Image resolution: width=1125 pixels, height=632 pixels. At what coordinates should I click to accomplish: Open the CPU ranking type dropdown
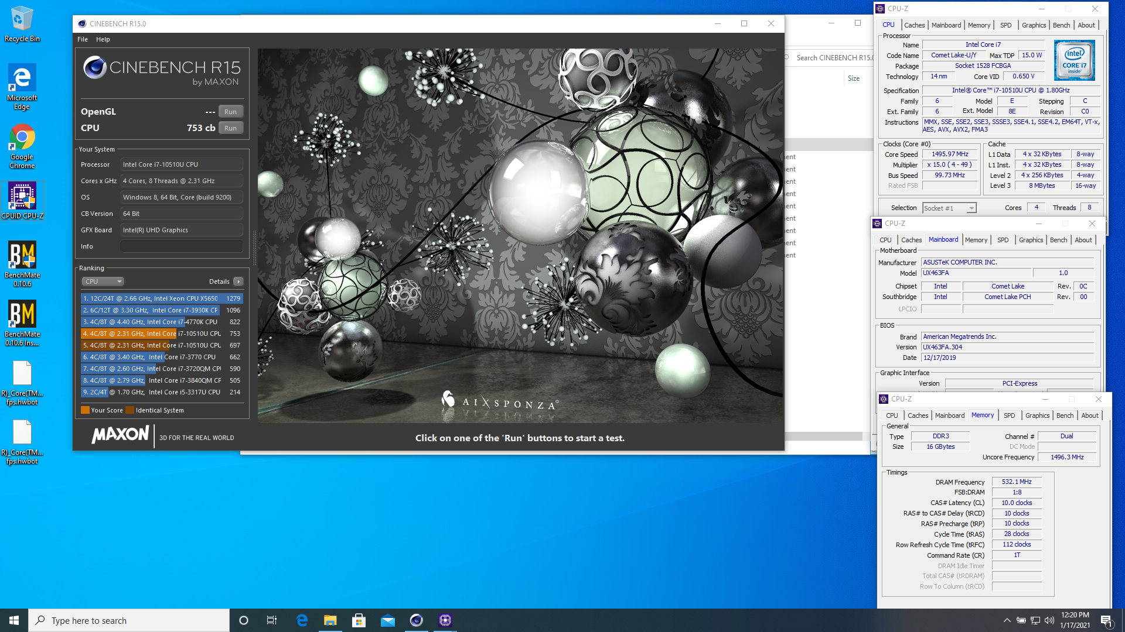(x=103, y=281)
